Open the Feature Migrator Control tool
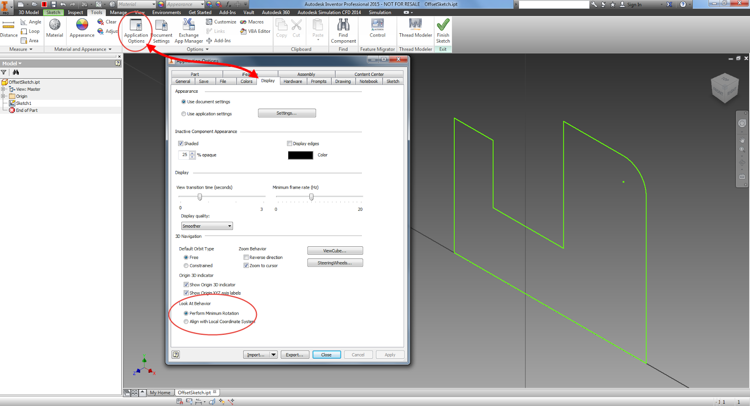The image size is (750, 406). point(377,28)
